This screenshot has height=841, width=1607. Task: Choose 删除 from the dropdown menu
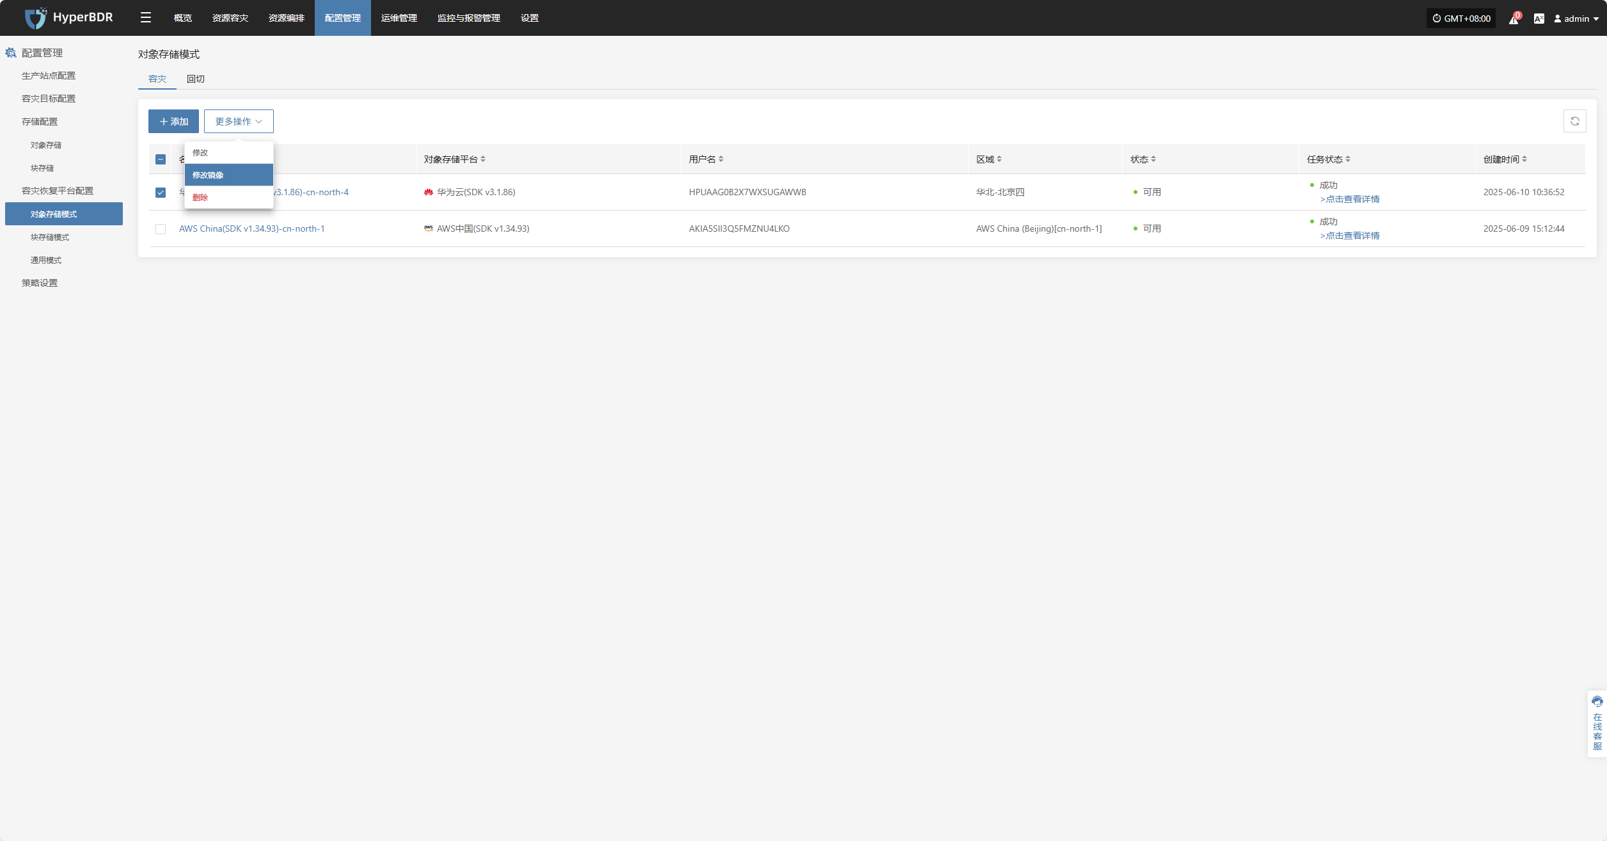229,197
